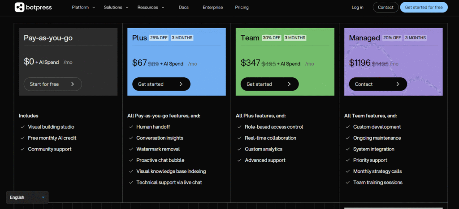Click the Contact button in the header
Screen dimensions: 459x209
385,7
